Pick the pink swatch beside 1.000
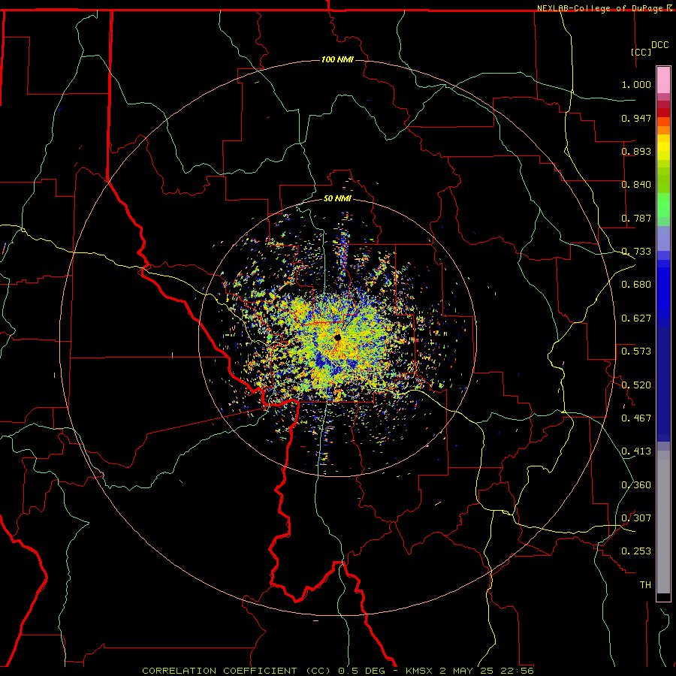Image resolution: width=676 pixels, height=676 pixels. point(663,80)
